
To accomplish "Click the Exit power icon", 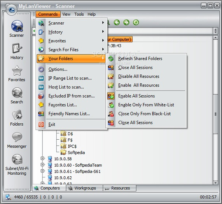I will tap(41, 124).
